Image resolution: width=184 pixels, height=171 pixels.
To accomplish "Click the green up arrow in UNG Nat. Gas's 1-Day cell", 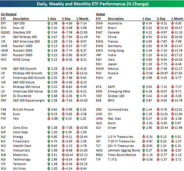I will click(x=144, y=119).
